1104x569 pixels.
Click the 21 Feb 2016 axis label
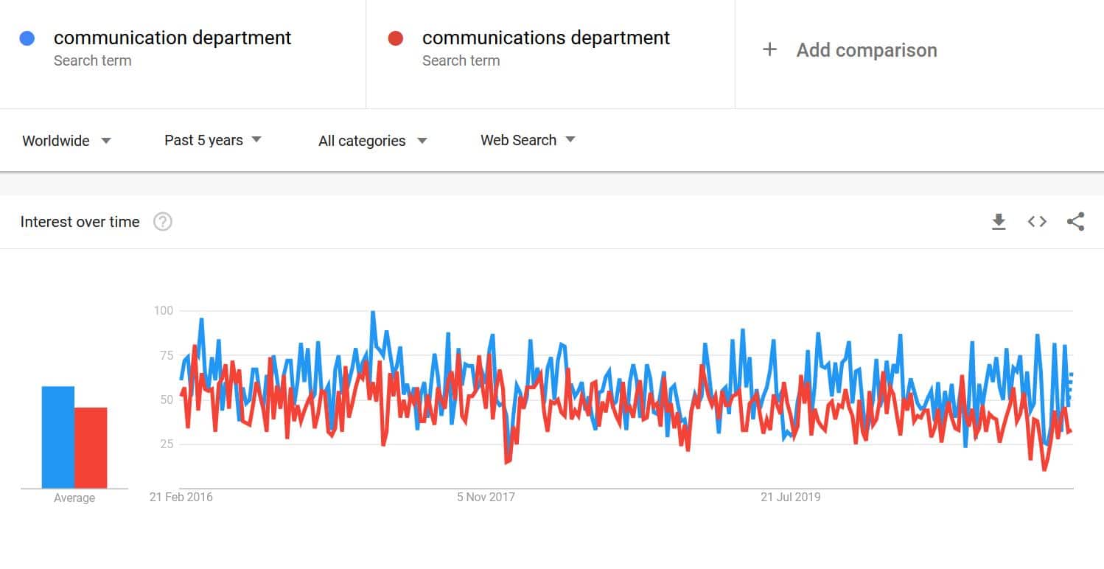click(x=182, y=497)
